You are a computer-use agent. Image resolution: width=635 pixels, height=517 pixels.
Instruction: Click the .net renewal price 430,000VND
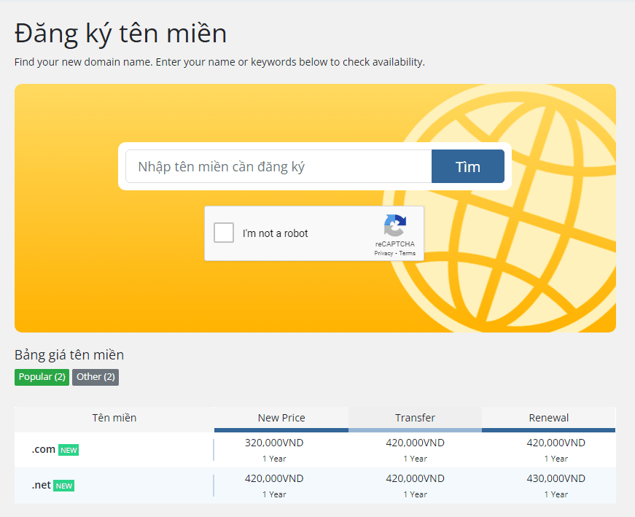(x=556, y=478)
